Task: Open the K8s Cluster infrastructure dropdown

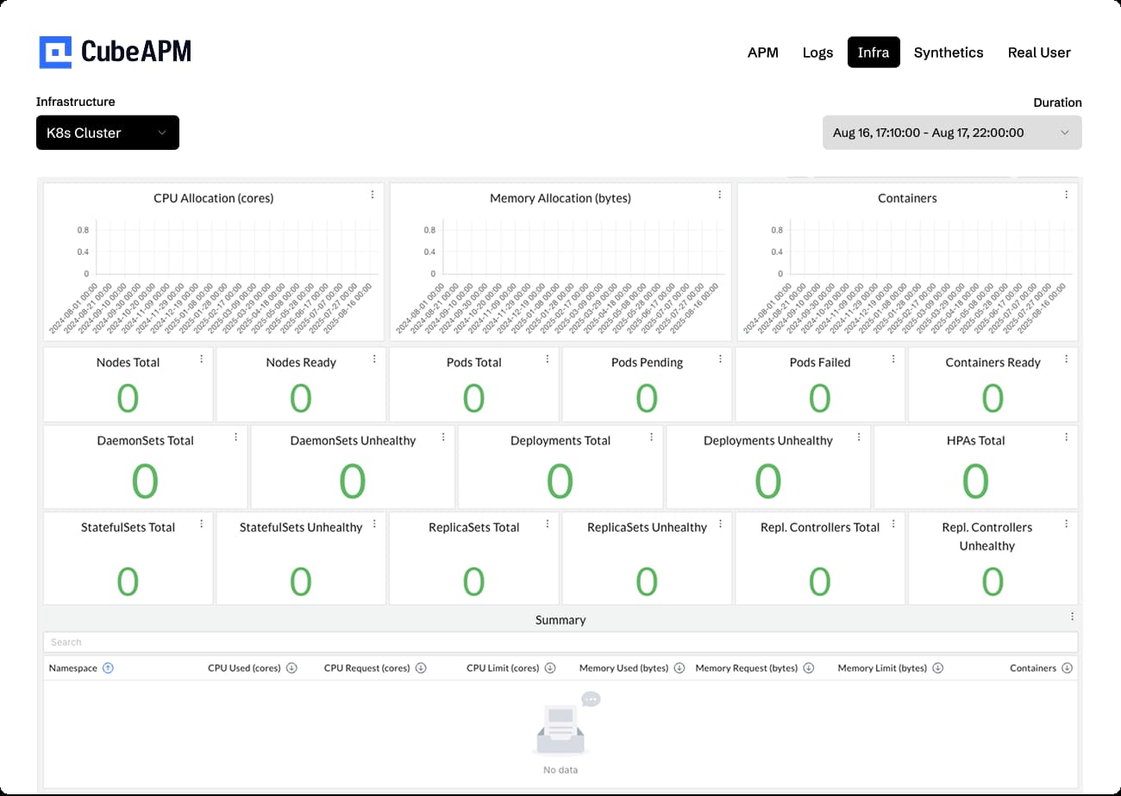Action: [x=107, y=133]
